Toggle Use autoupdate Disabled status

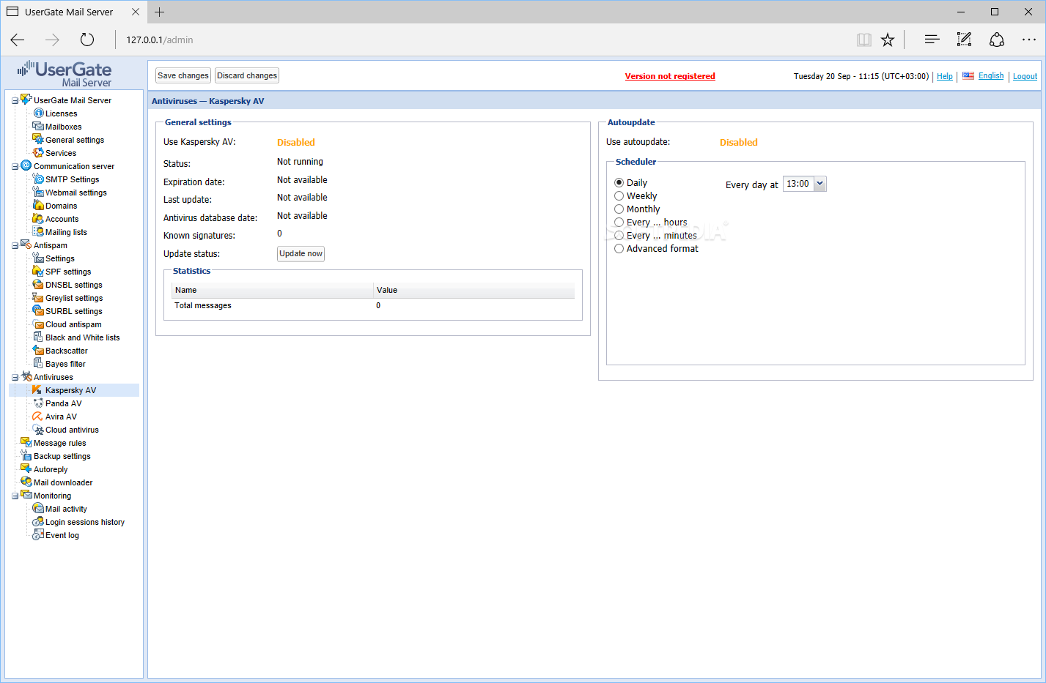(739, 143)
